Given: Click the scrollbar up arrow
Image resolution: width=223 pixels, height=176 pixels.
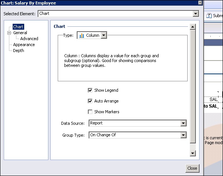Looking at the screenshot, I should click(193, 27).
